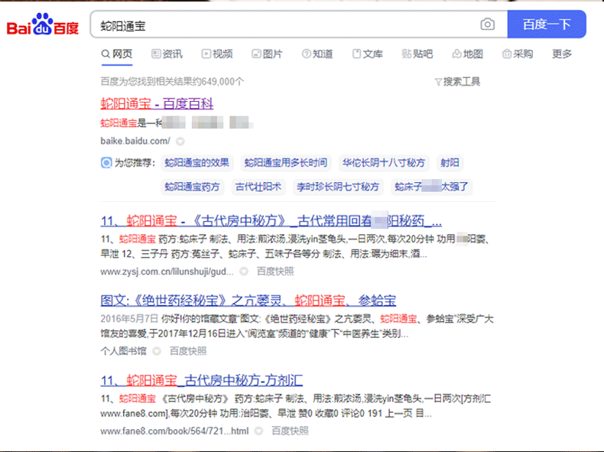Open the 文库 tab

click(368, 54)
